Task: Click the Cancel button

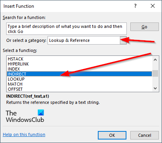Action: click(x=145, y=135)
